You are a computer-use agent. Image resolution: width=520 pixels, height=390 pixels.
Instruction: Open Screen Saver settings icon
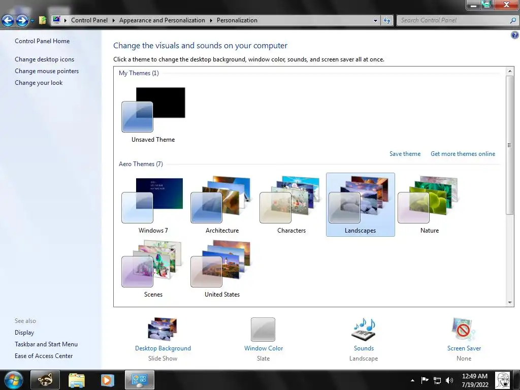point(464,329)
